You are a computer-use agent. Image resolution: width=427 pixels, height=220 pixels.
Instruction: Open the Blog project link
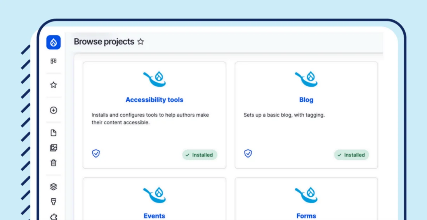(306, 100)
